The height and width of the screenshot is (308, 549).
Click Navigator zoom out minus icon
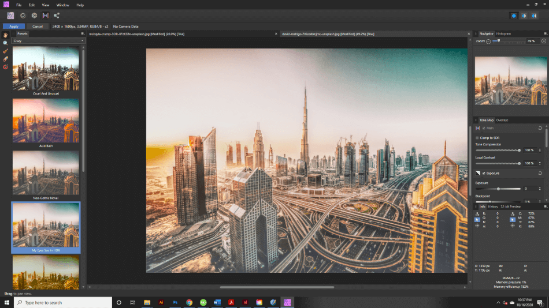(x=488, y=42)
